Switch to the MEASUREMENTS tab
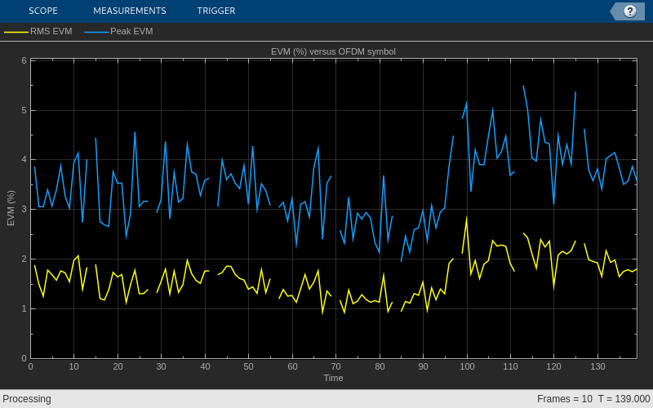The height and width of the screenshot is (408, 653). coord(130,11)
